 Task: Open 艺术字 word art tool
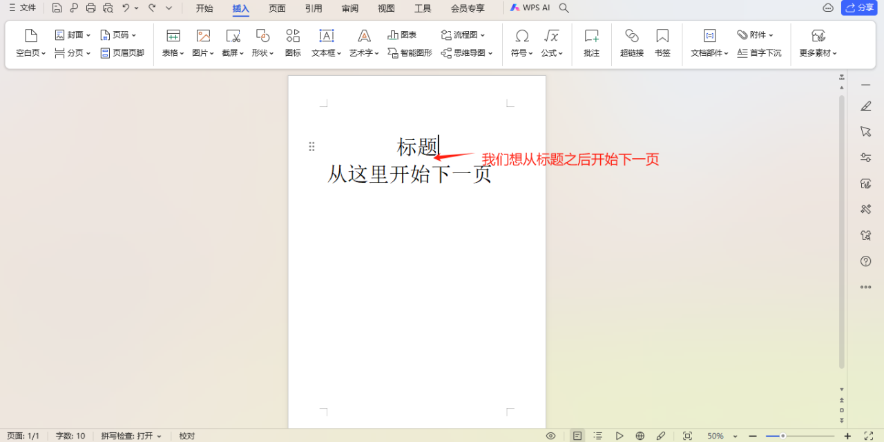364,43
